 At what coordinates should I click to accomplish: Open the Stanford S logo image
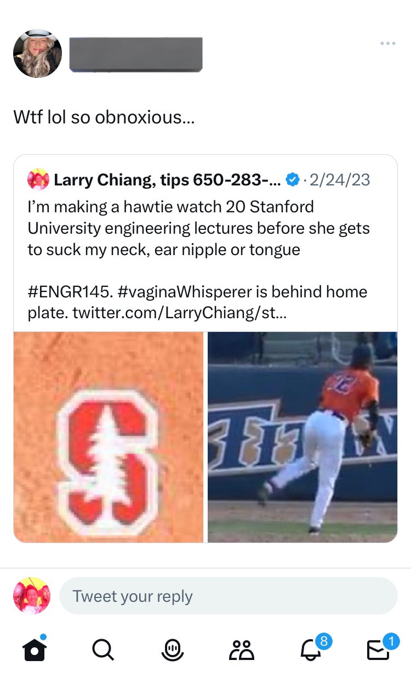[109, 437]
